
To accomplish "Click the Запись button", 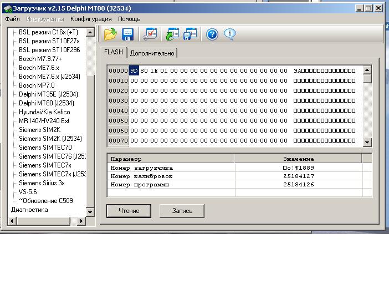I will (x=182, y=211).
